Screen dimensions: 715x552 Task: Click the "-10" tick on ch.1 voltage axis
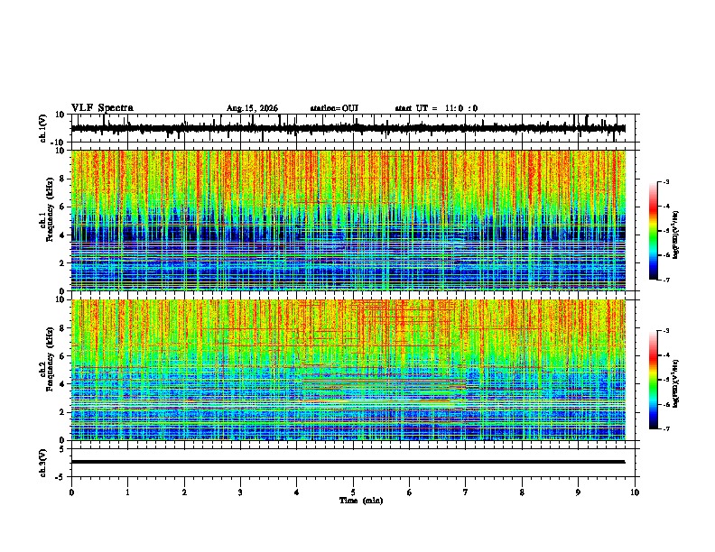tap(58, 143)
